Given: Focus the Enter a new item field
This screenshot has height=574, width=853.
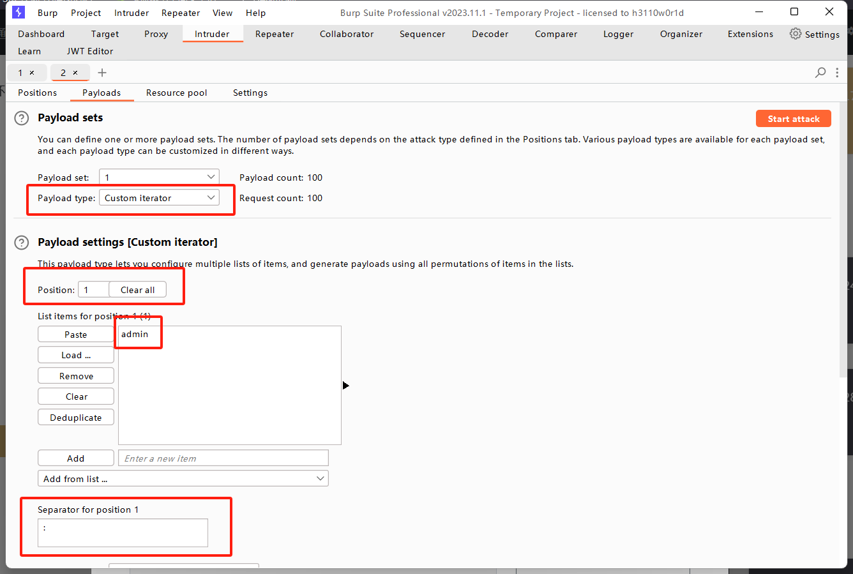Looking at the screenshot, I should click(223, 458).
